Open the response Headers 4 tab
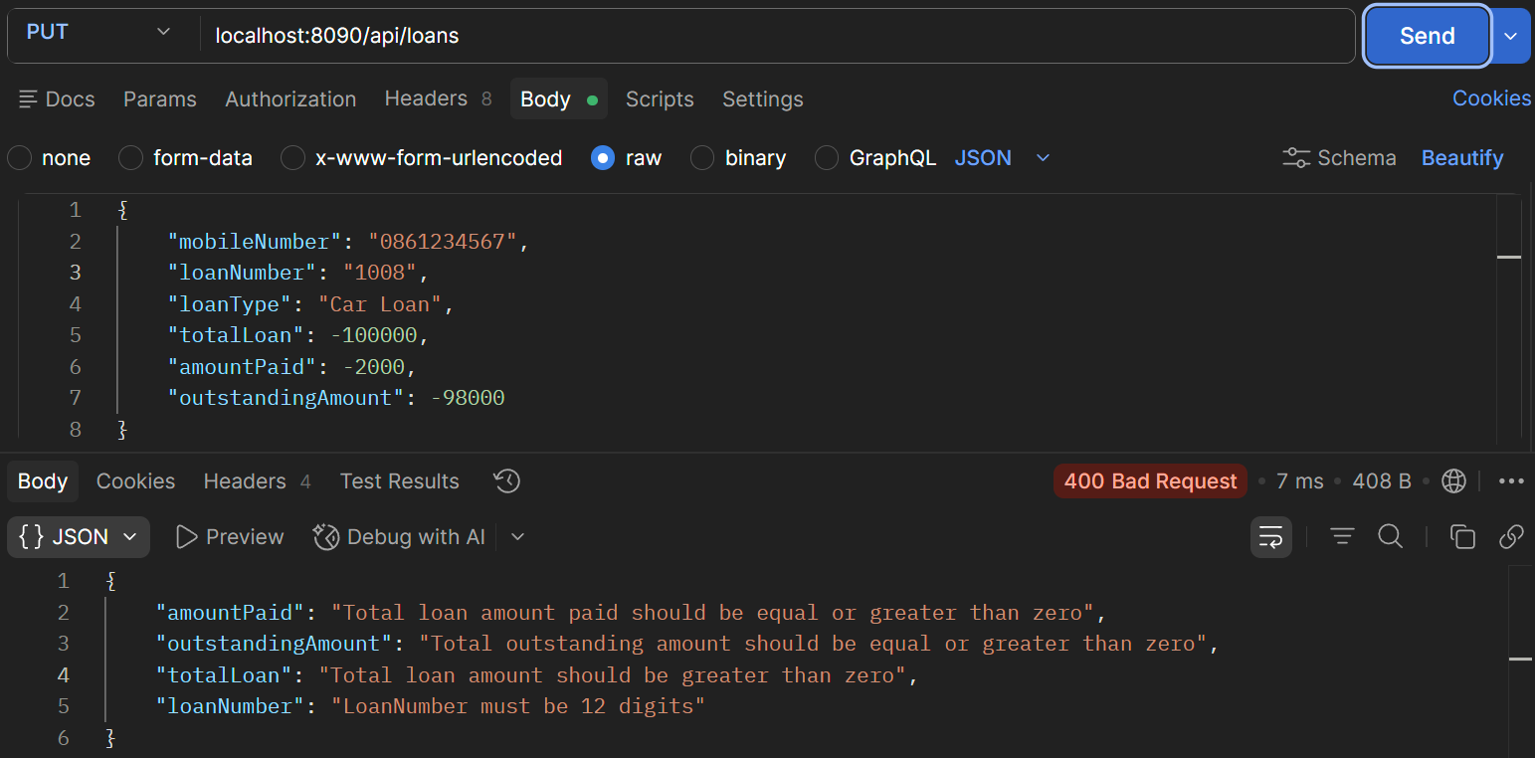 (x=257, y=481)
